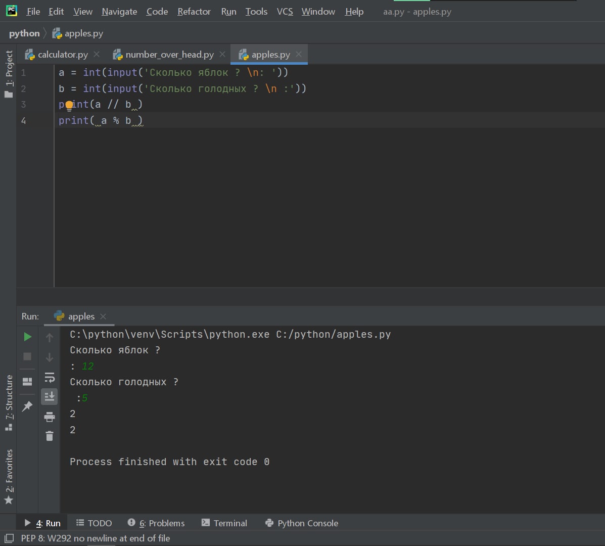This screenshot has height=546, width=605.
Task: Click the yellow lightbulb intention icon
Action: point(69,105)
